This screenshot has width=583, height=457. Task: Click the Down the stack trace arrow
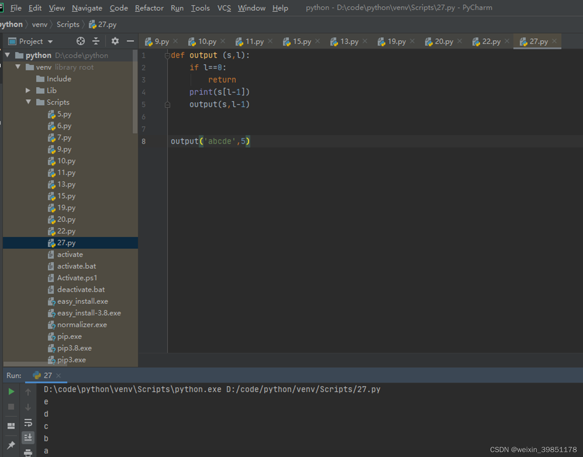(28, 407)
